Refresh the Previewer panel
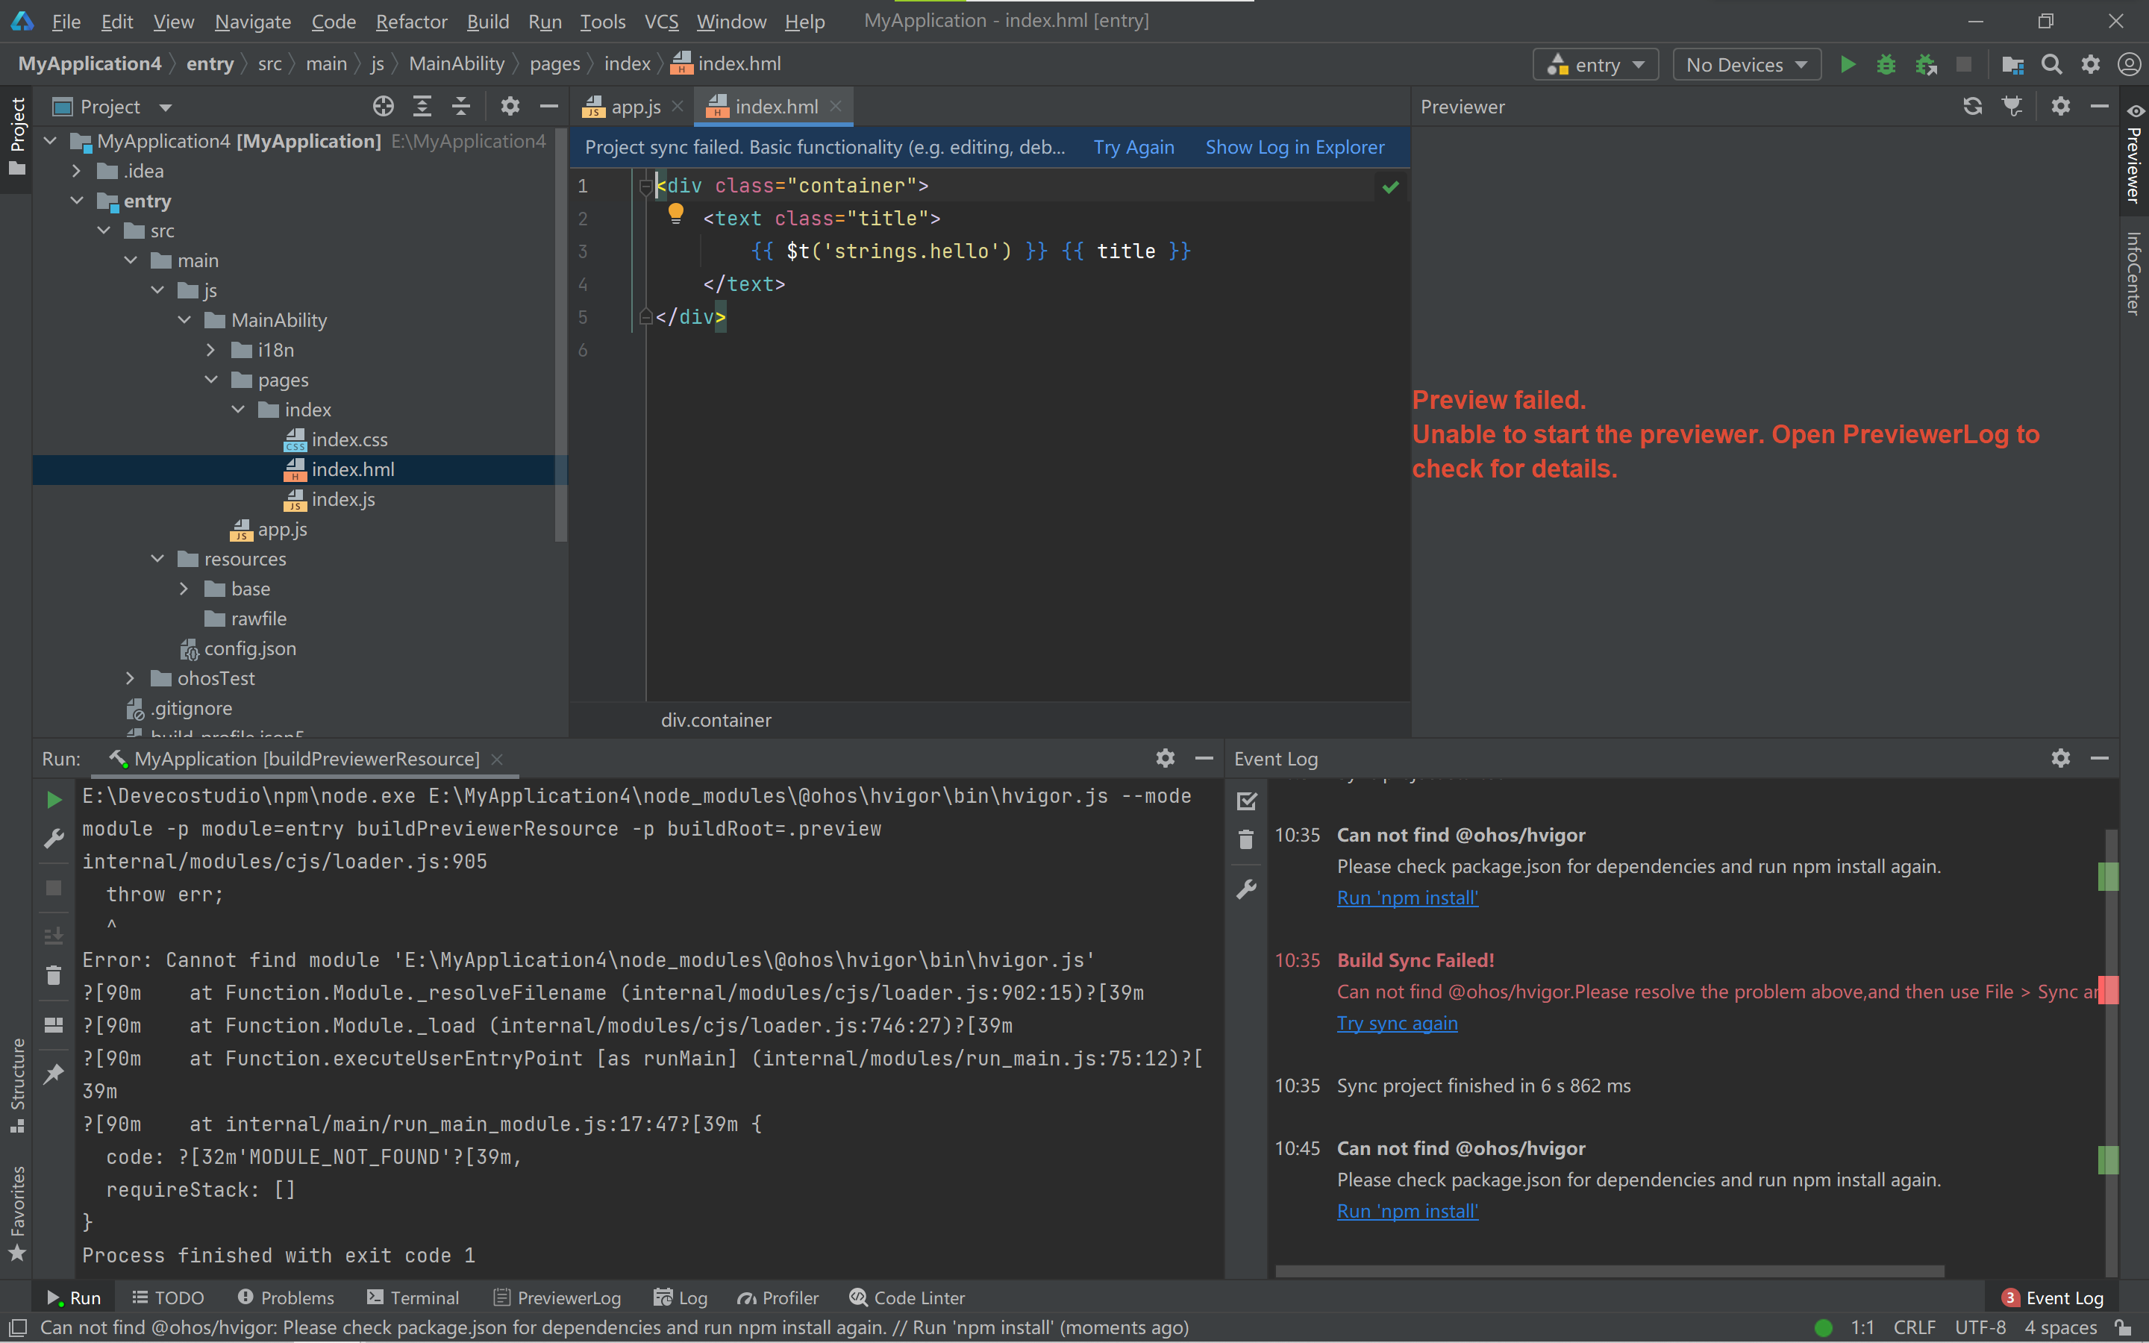This screenshot has width=2149, height=1343. click(1972, 107)
